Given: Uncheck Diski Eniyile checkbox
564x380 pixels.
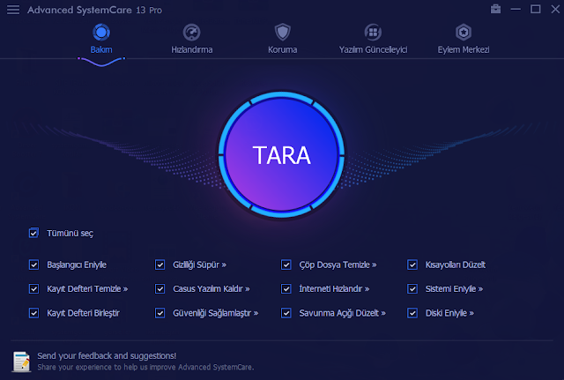Looking at the screenshot, I should click(x=412, y=313).
